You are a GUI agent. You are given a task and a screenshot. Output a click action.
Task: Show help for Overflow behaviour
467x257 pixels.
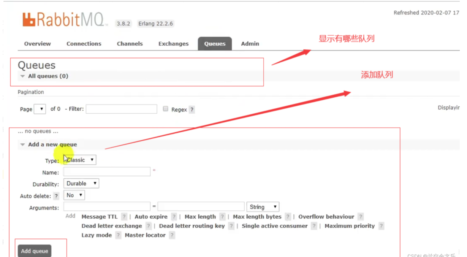pos(361,217)
